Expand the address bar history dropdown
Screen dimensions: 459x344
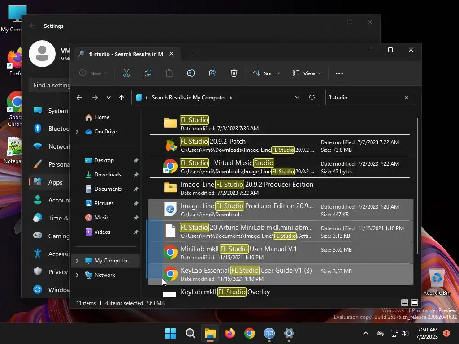297,97
